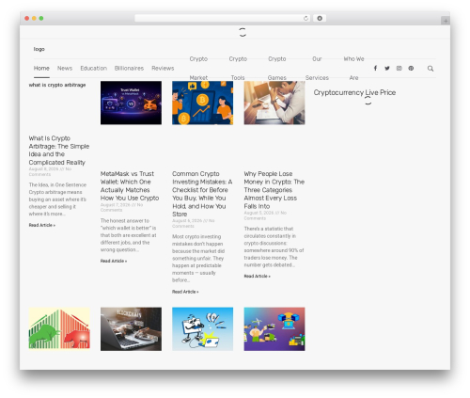Click Read Article under Crypto Arbitrage post
470x398 pixels.
[x=42, y=225]
